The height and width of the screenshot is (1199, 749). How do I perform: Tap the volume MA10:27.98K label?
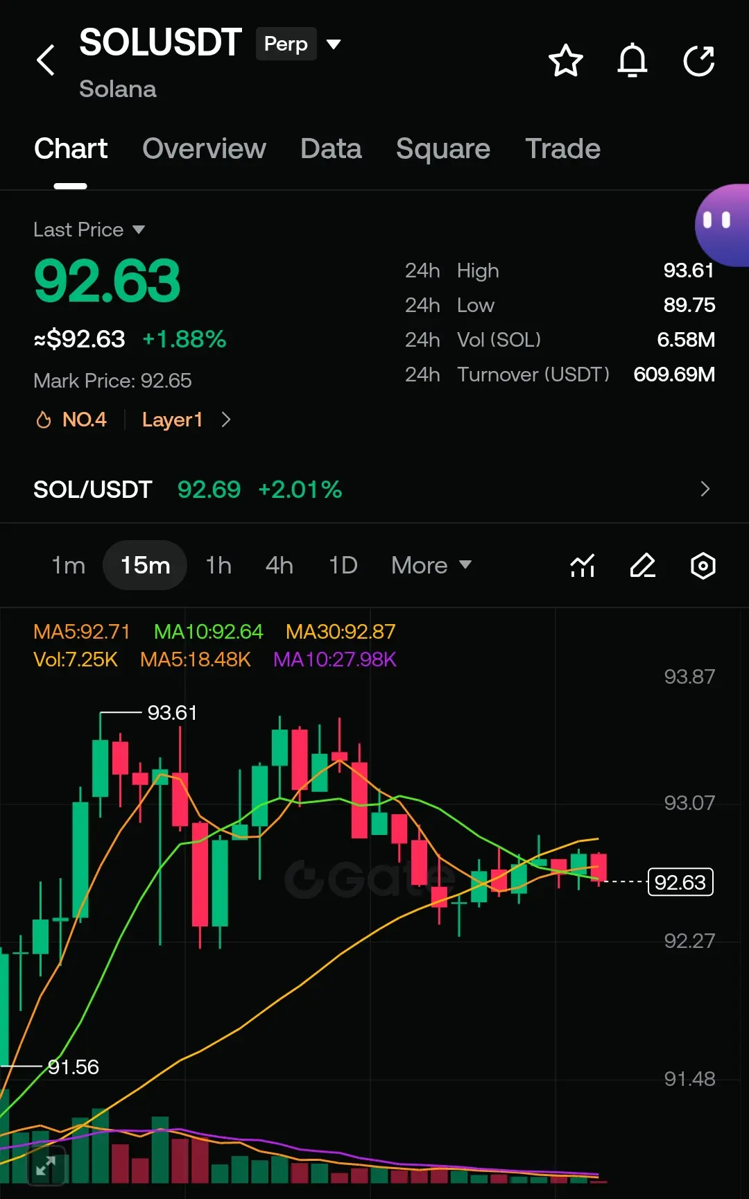335,659
